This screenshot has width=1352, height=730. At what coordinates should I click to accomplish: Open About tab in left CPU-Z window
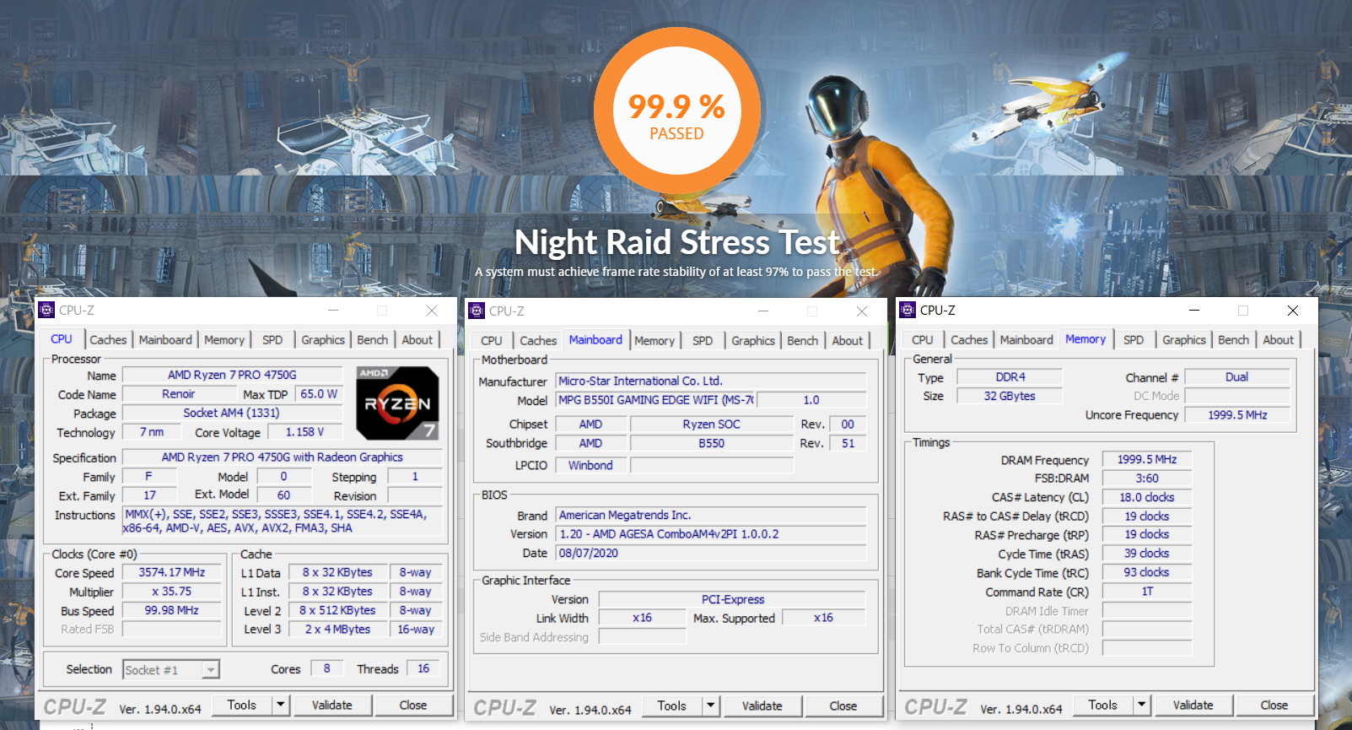417,340
